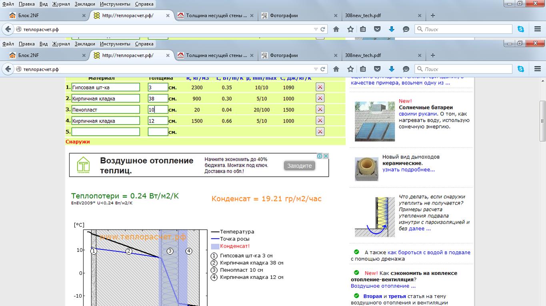Open the как бороться с водой в подвале link
Screen dimensions: 546x306
pos(429,253)
